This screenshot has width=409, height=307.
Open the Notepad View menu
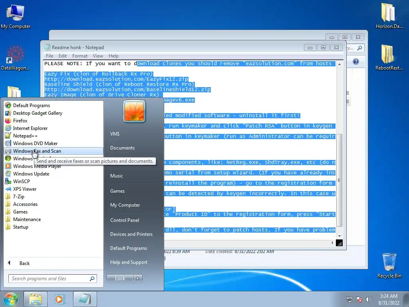98,56
